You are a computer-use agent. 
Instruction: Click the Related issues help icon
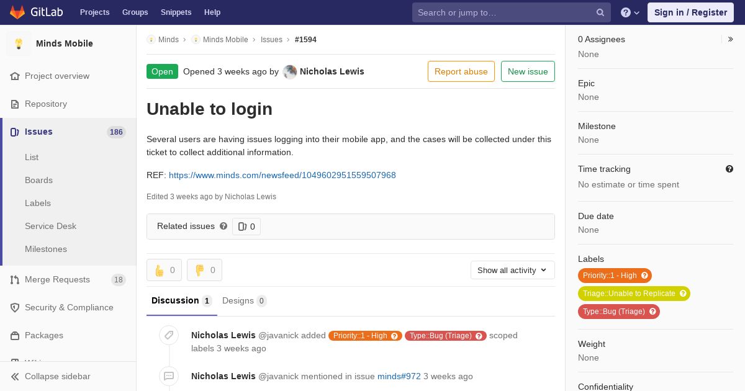[223, 226]
